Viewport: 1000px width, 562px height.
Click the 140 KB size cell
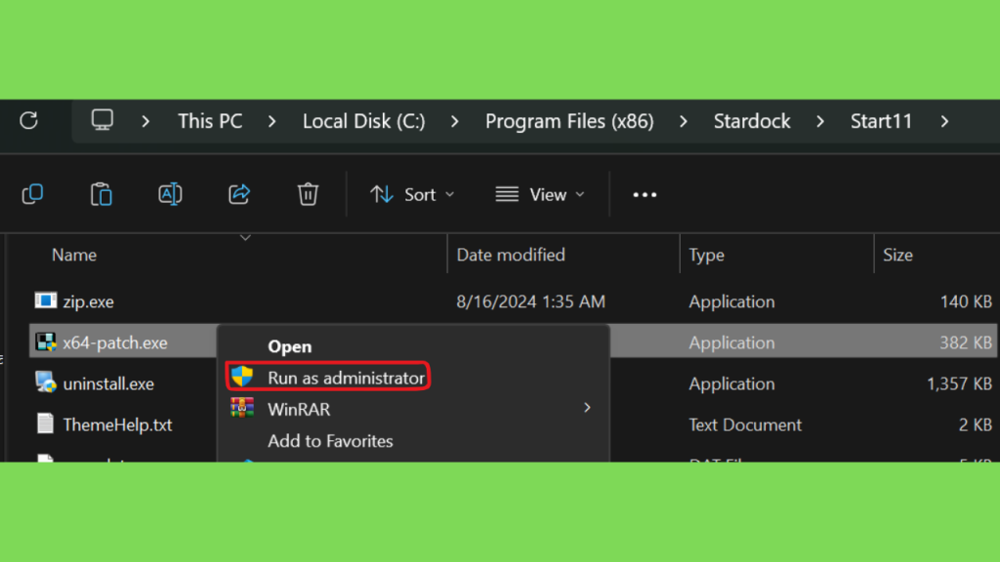[966, 301]
